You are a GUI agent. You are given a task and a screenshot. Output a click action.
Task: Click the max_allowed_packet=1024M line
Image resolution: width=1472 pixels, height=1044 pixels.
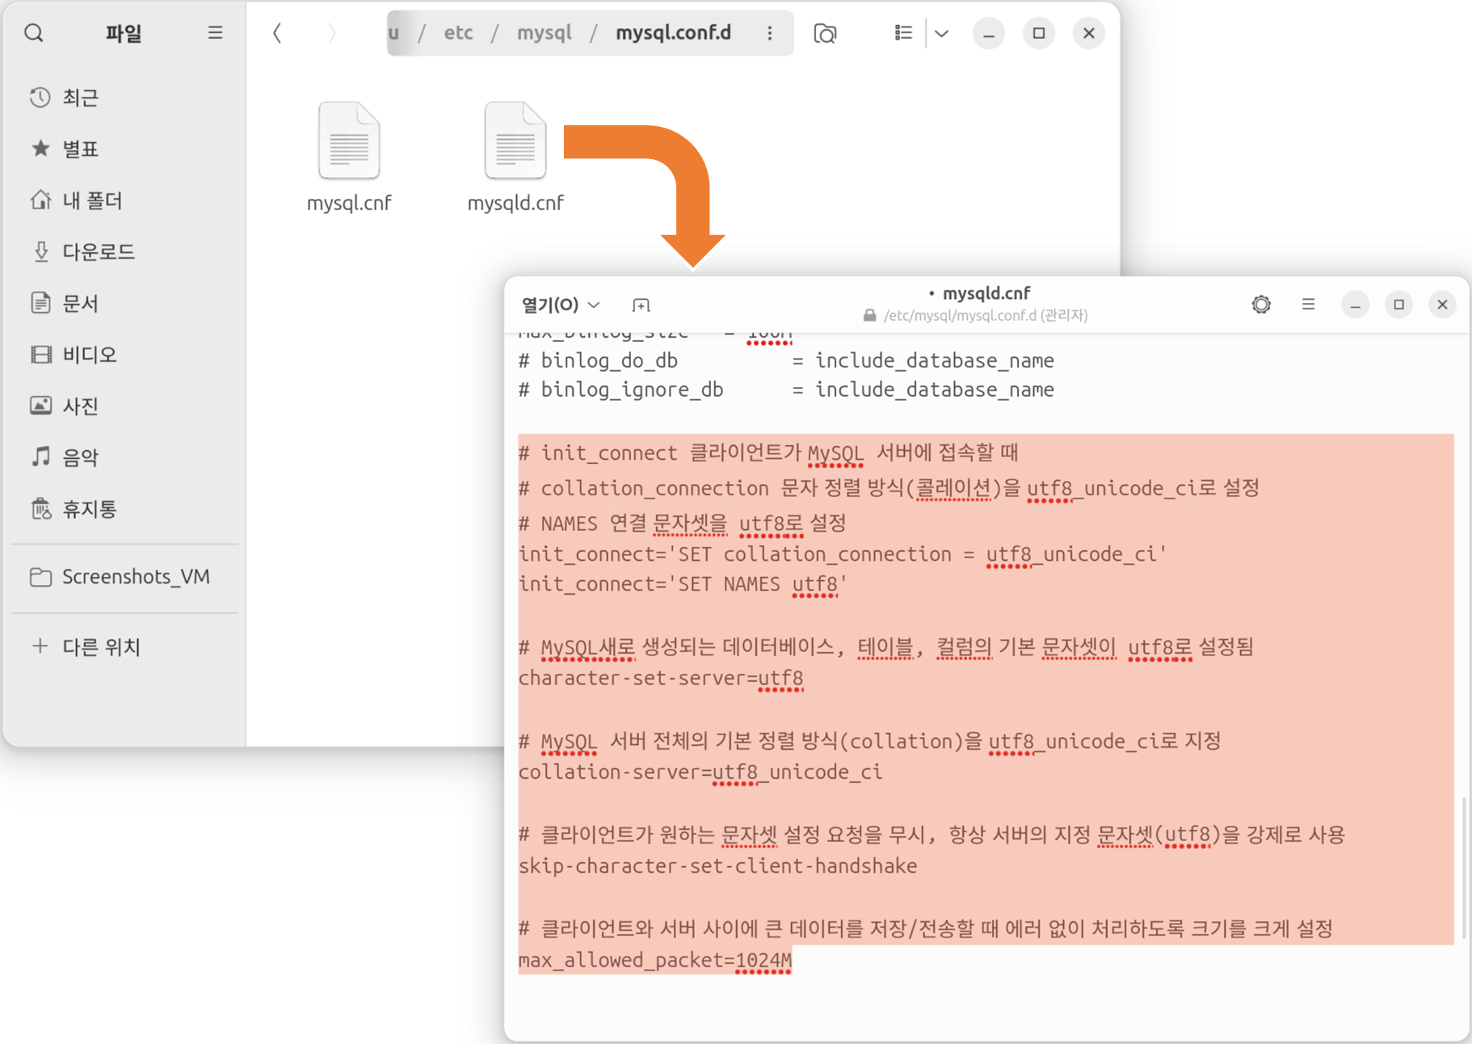[655, 960]
